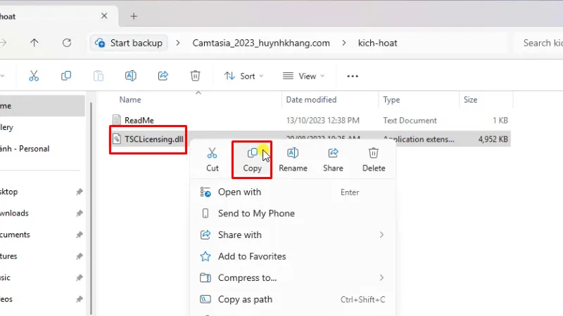This screenshot has width=563, height=316.
Task: Select the ReadMe text document
Action: click(x=139, y=120)
